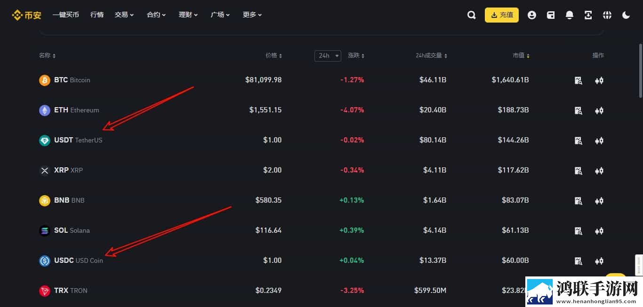Viewport: 643px width, 307px height.
Task: Open the XRP row name
Action: coord(68,170)
